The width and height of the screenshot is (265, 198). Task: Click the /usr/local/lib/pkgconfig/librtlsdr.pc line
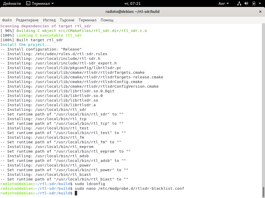coord(61,68)
